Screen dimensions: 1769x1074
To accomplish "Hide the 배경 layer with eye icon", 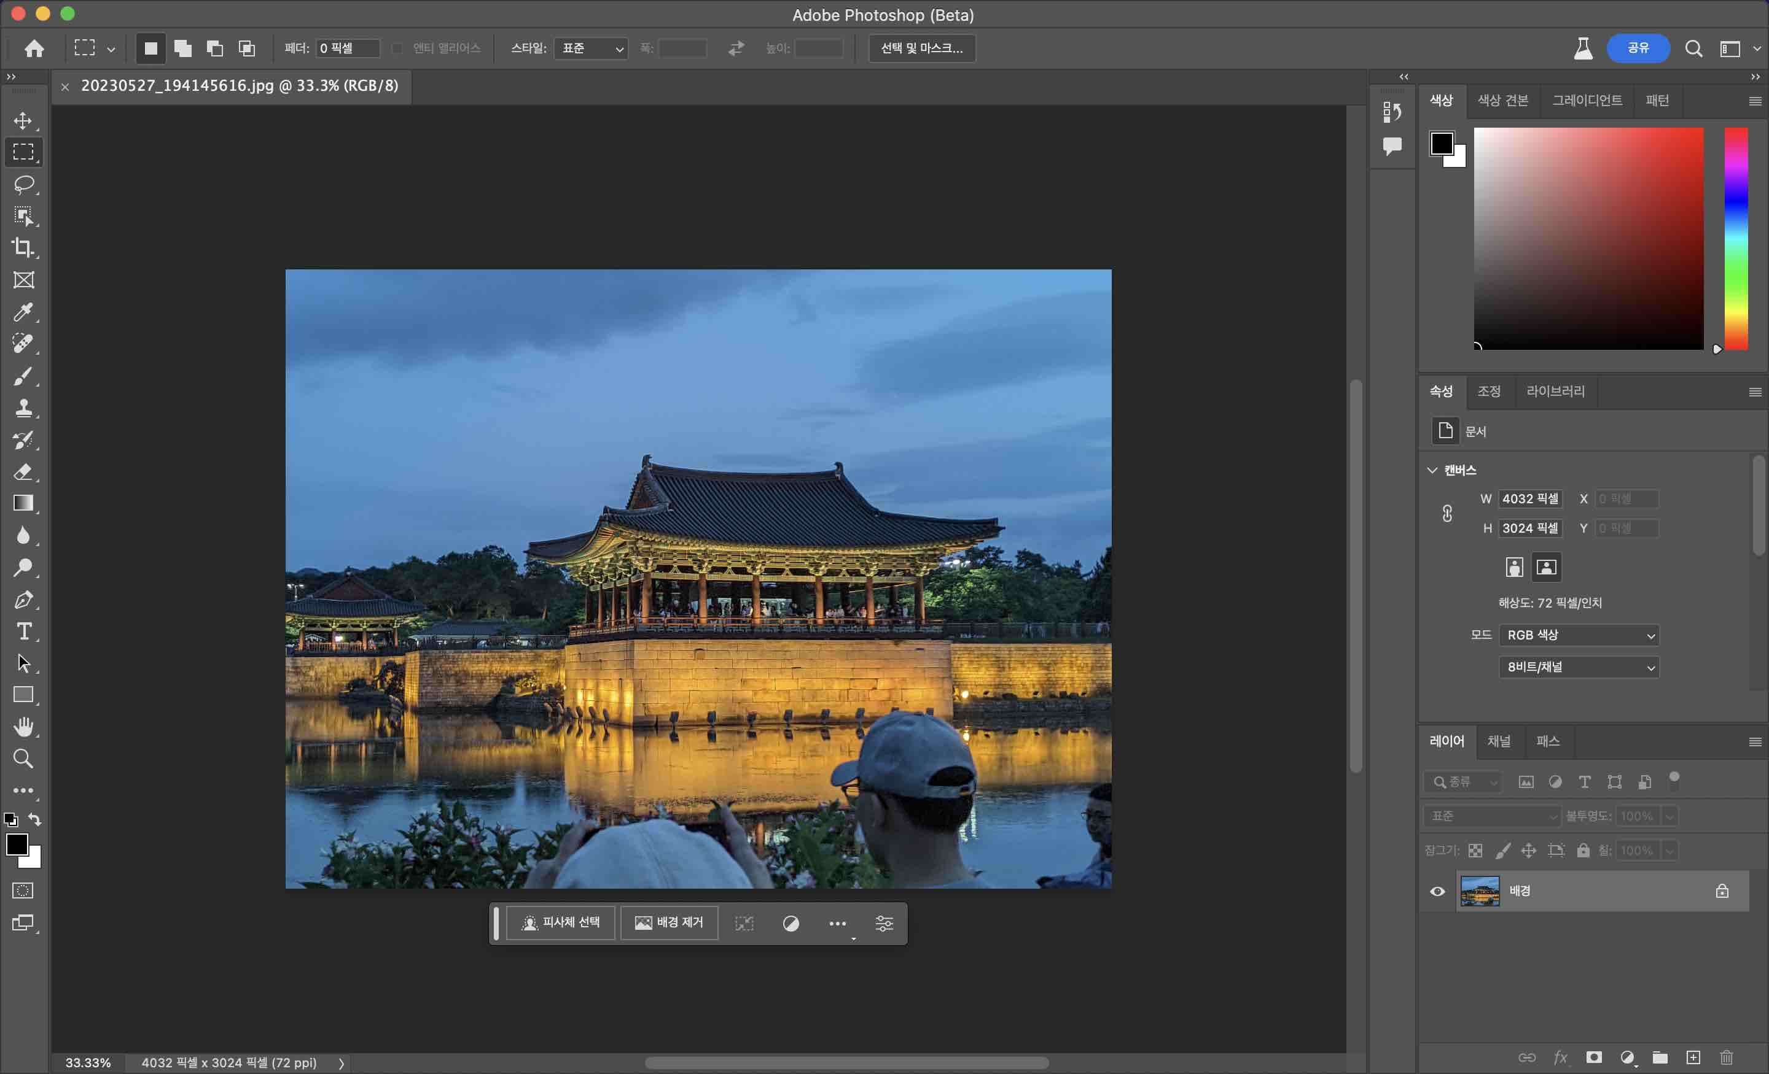I will (x=1437, y=891).
